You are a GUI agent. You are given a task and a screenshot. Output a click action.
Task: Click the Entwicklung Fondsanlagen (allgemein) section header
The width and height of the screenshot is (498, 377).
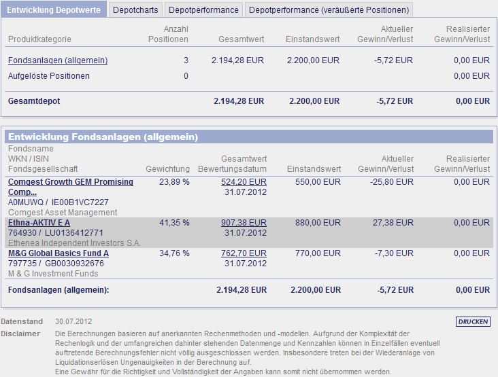249,137
